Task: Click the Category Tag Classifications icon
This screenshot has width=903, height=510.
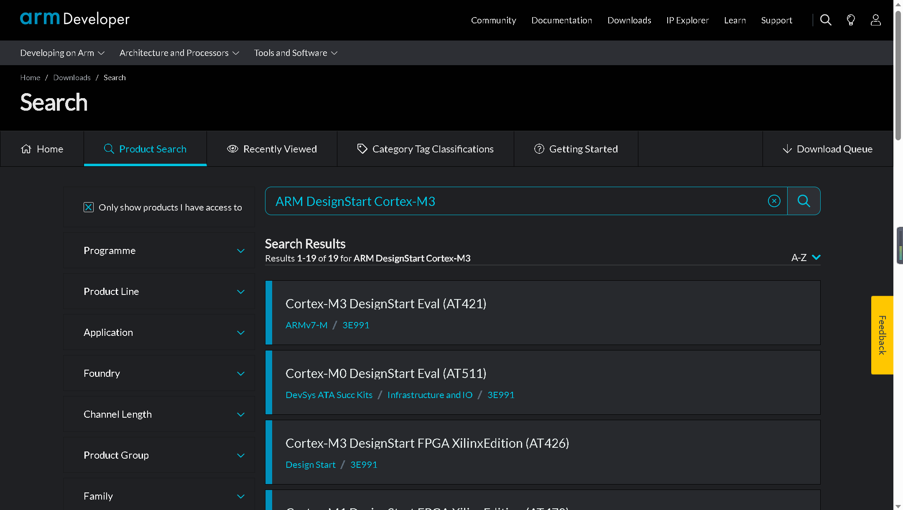Action: [362, 148]
